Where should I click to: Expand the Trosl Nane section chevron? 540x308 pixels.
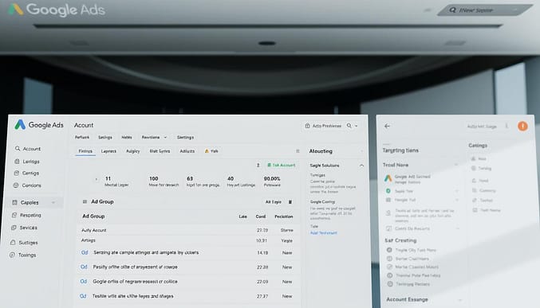tap(457, 165)
